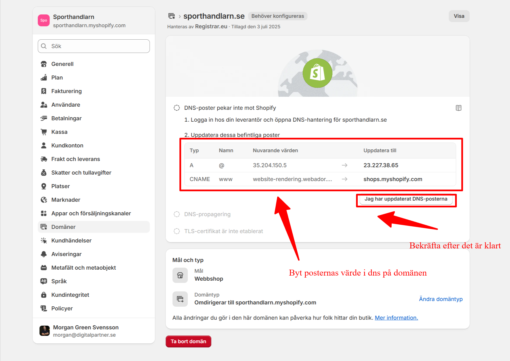Image resolution: width=510 pixels, height=361 pixels.
Task: Open the Morgan Green Svensson account profile
Action: pos(85,331)
